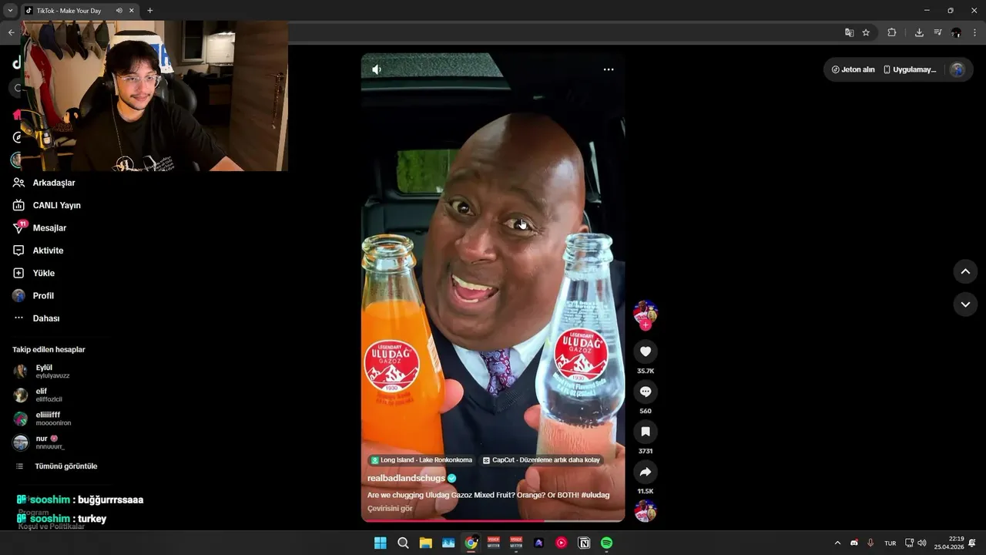This screenshot has width=986, height=555.
Task: Show hidden system tray icons
Action: tap(837, 543)
